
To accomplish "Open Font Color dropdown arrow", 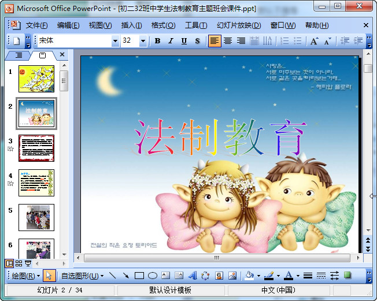I will click(x=298, y=276).
